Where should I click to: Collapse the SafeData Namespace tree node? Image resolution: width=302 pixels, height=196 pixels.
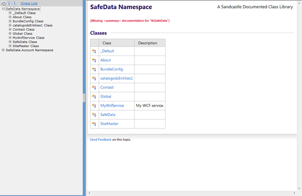(x=3, y=9)
